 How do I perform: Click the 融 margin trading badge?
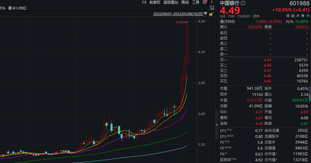point(293,15)
